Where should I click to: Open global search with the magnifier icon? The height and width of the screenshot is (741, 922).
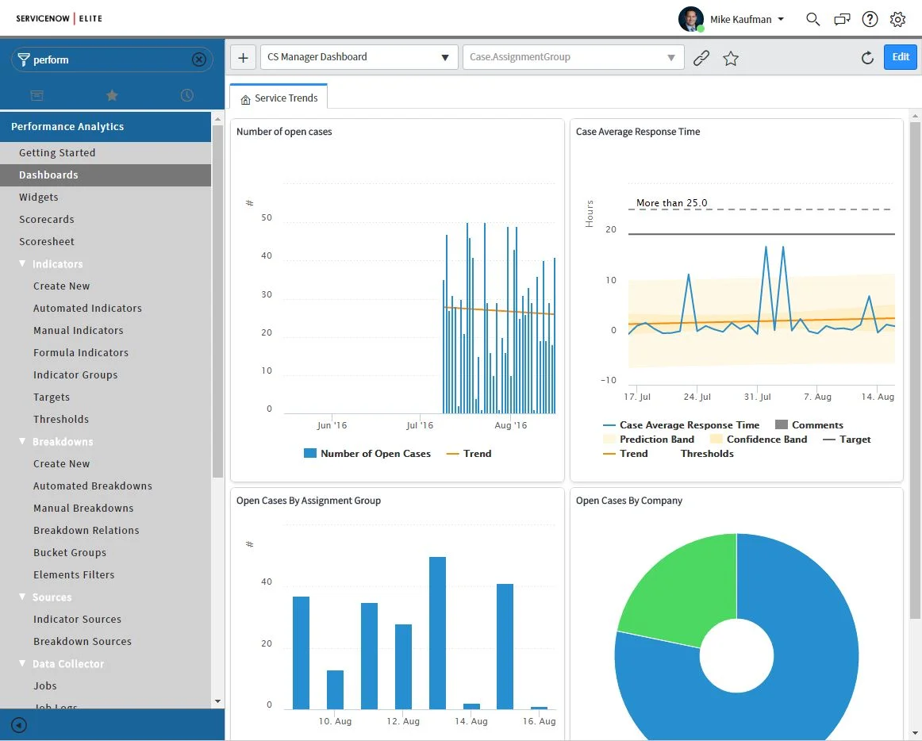[x=813, y=19]
